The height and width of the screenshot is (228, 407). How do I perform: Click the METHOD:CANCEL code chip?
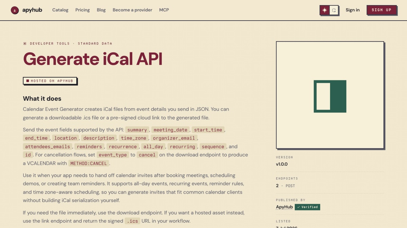pos(89,163)
